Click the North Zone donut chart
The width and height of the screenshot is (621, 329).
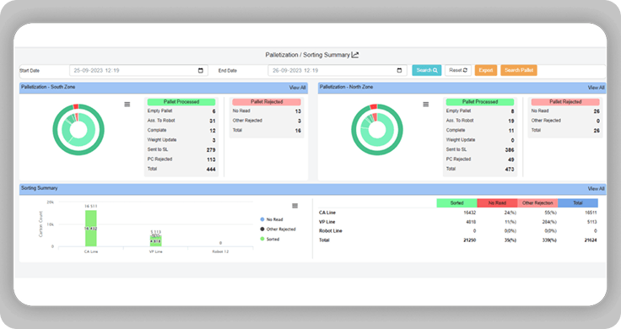pos(377,130)
